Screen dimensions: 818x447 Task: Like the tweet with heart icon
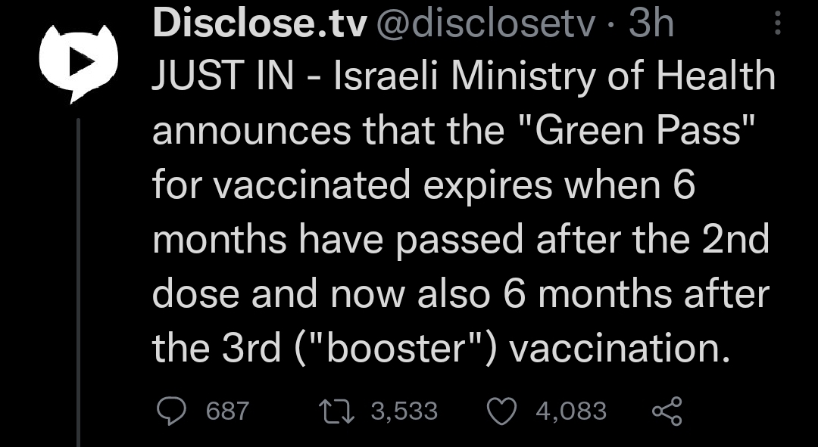[502, 411]
